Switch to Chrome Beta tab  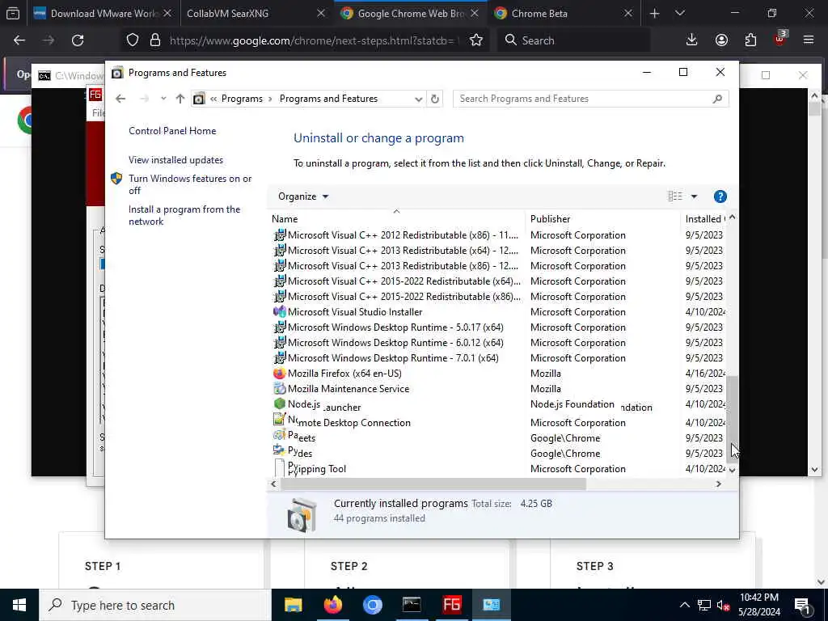561,14
